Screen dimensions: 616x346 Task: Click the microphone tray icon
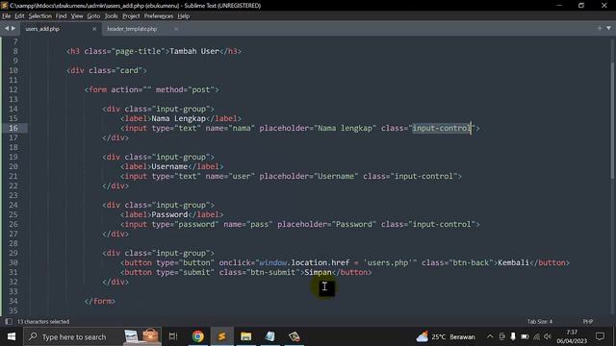513,336
